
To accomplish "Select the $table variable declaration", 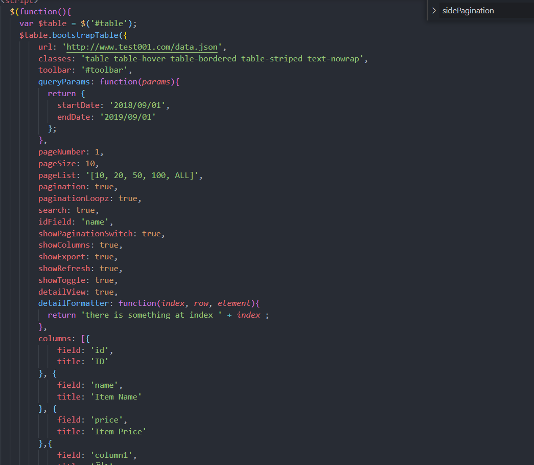I will tap(52, 23).
